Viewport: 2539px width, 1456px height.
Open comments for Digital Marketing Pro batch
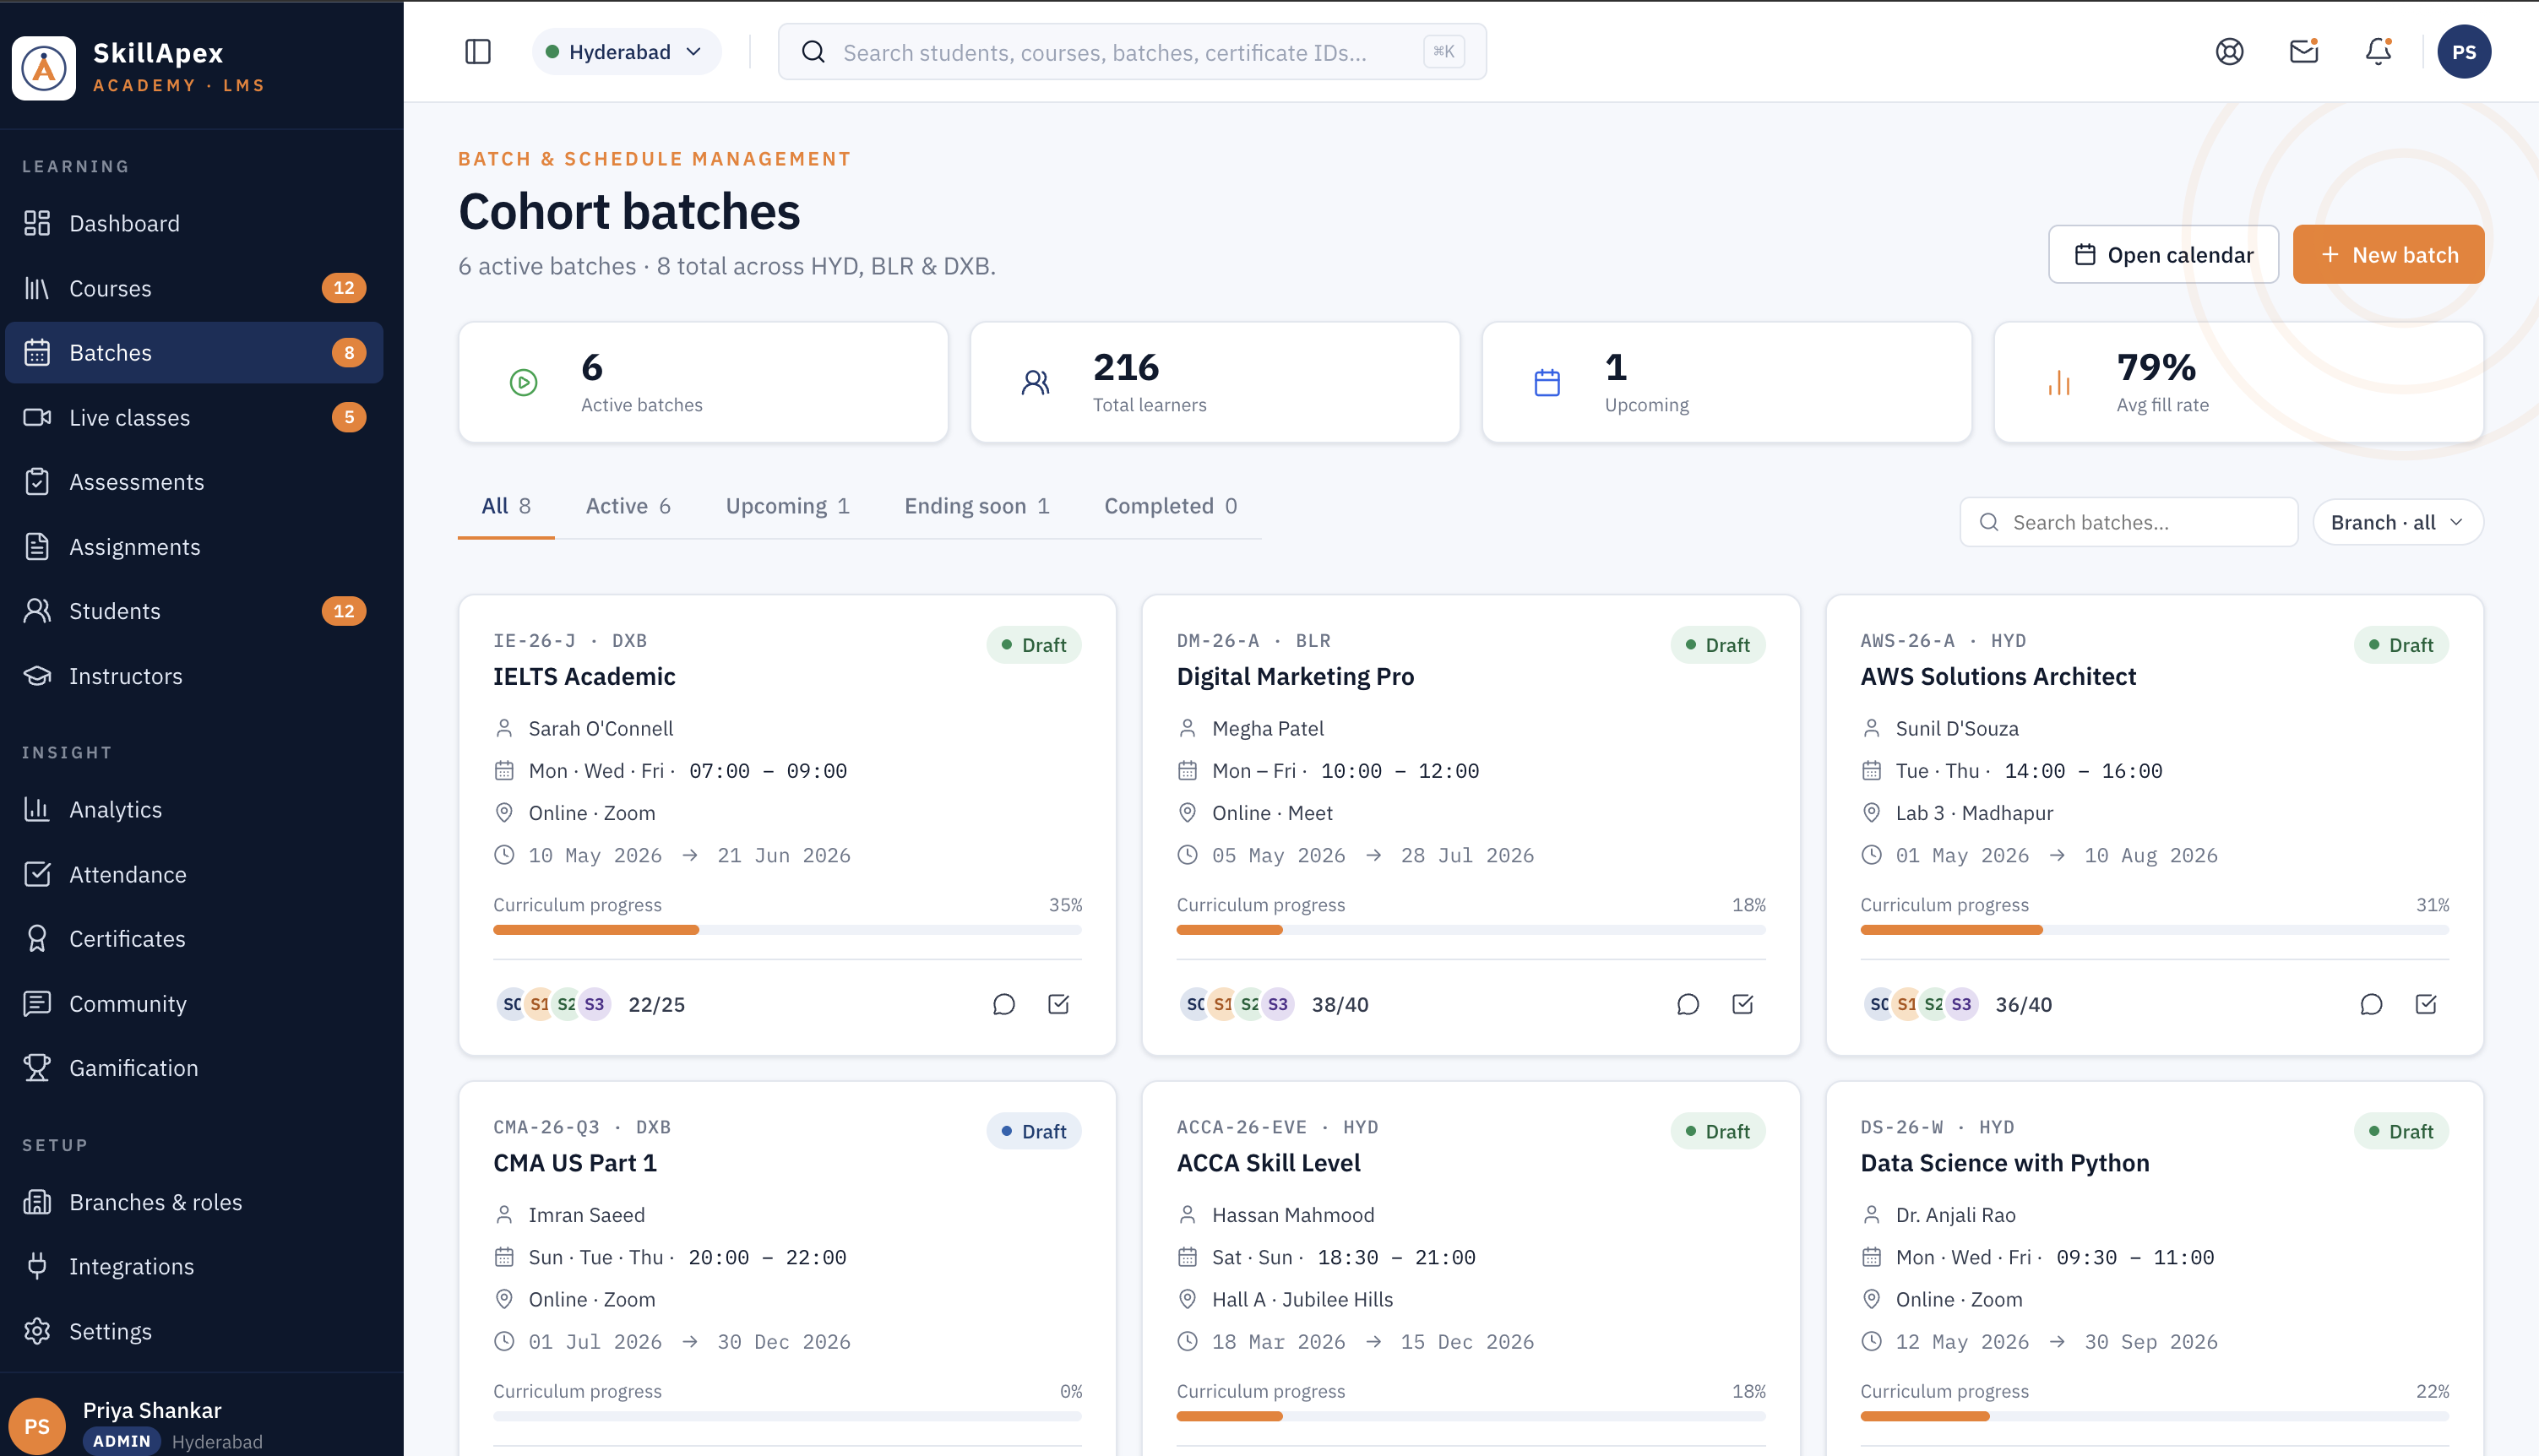pos(1688,1004)
